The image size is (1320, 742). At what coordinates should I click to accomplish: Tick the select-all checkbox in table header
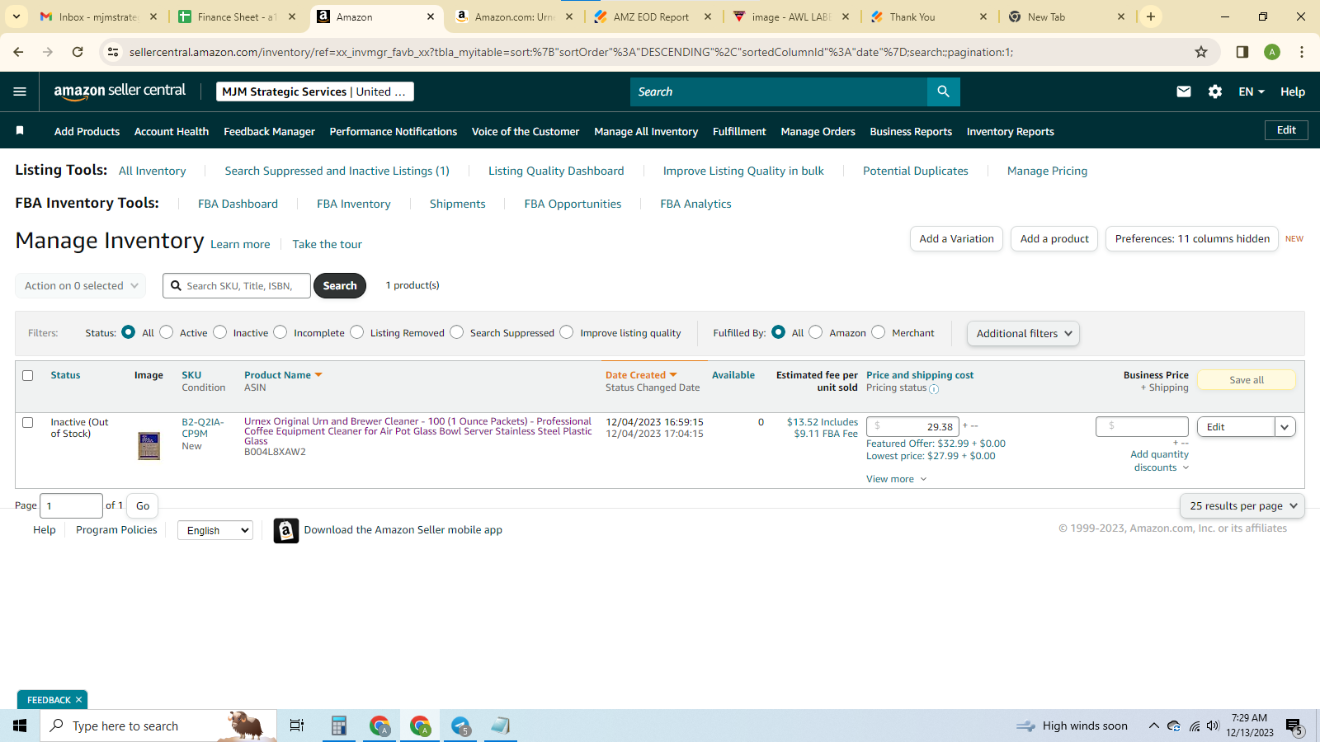(27, 375)
